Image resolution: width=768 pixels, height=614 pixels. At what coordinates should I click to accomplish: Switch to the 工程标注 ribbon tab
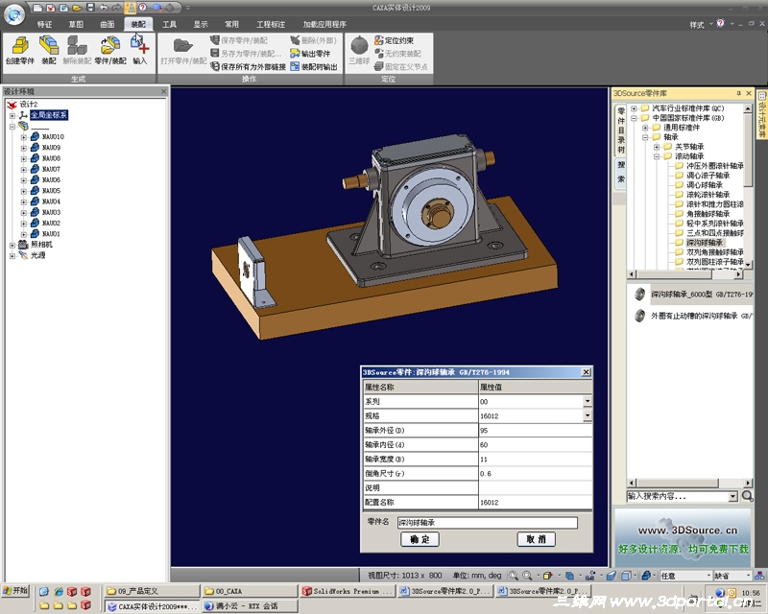click(x=271, y=24)
